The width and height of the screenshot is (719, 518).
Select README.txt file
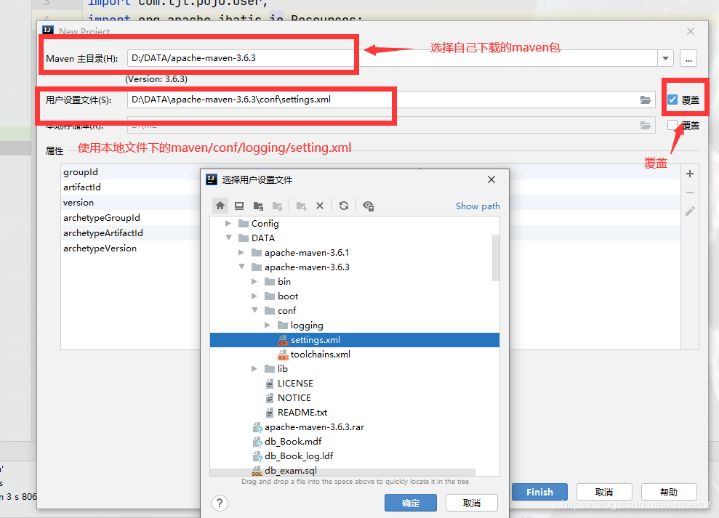pyautogui.click(x=302, y=413)
